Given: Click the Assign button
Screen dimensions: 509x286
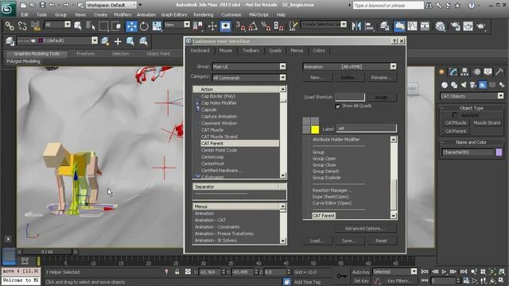Looking at the screenshot, I should pyautogui.click(x=382, y=97).
